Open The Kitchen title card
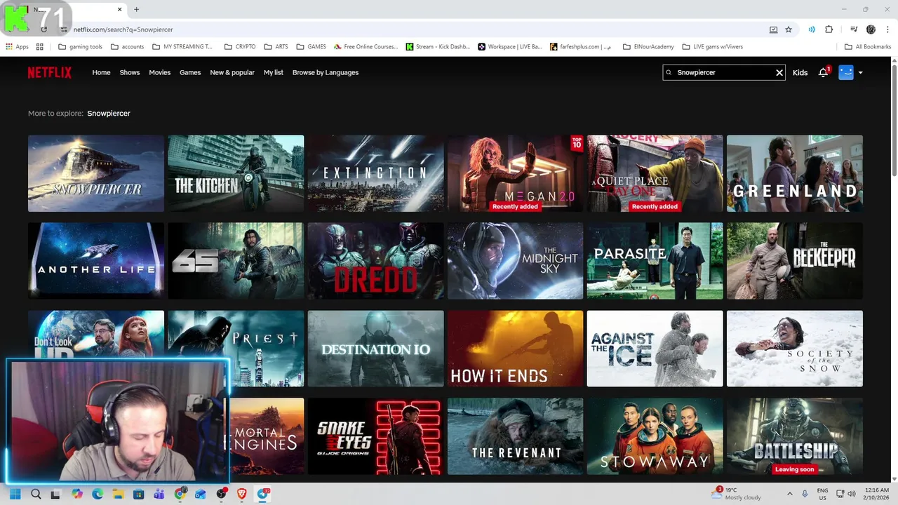 [x=236, y=173]
